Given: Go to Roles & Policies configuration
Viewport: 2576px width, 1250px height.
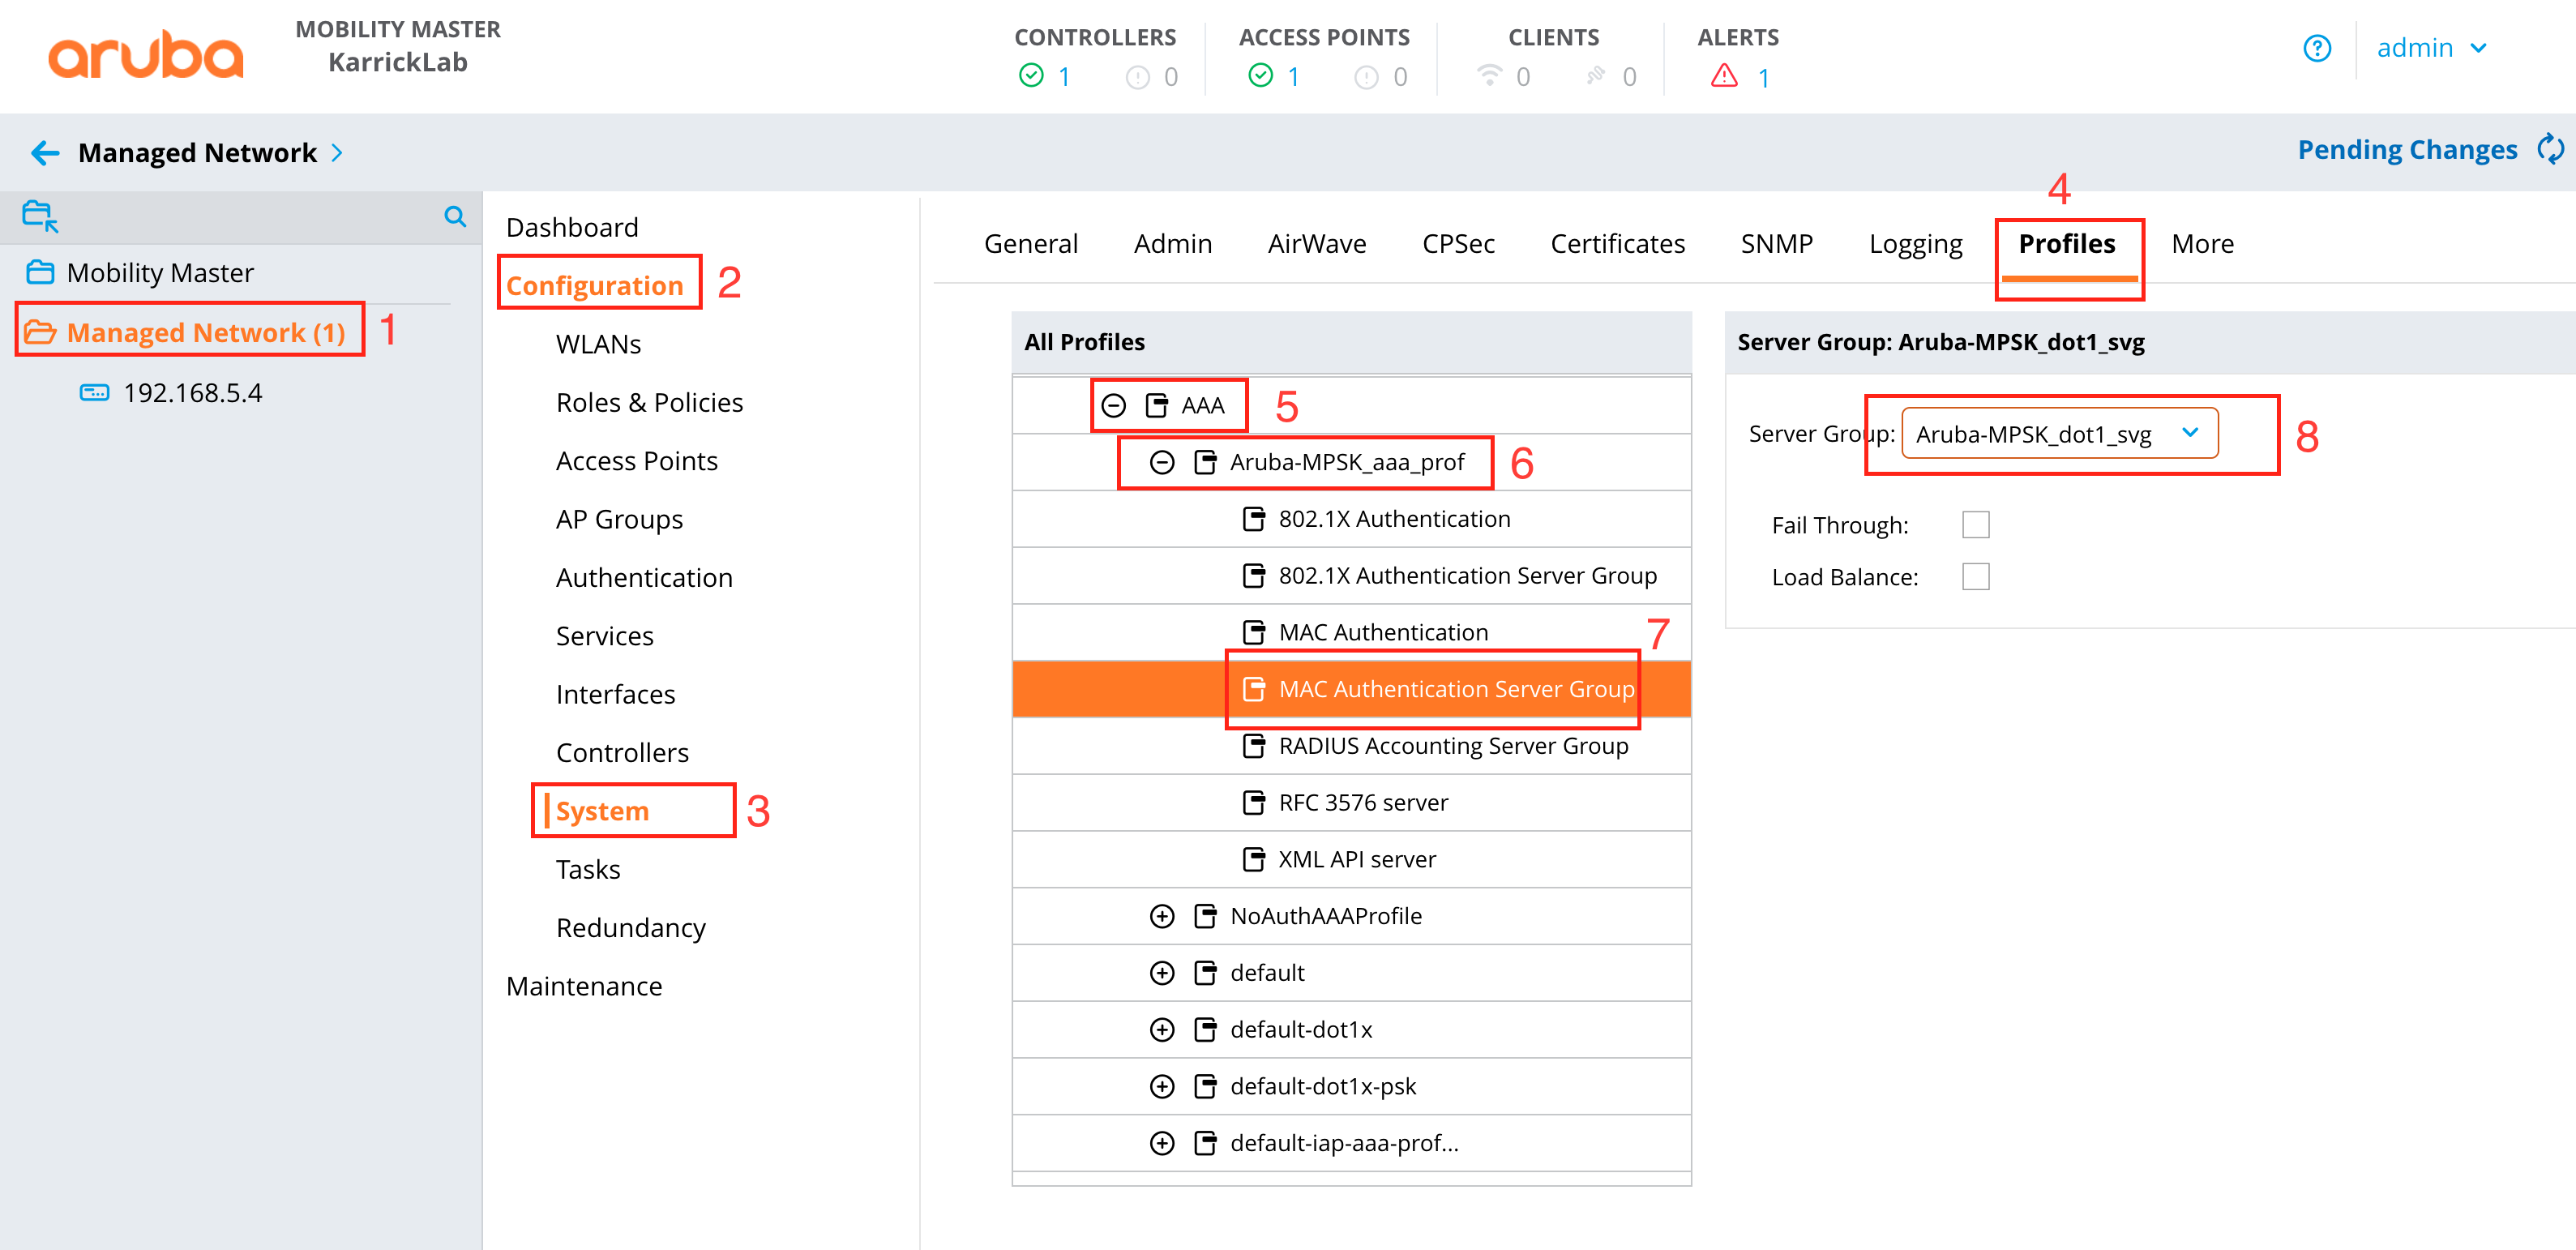Looking at the screenshot, I should click(x=649, y=402).
